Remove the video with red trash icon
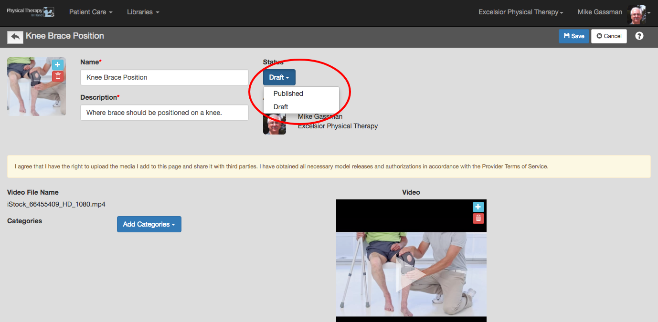The width and height of the screenshot is (658, 322). (478, 218)
